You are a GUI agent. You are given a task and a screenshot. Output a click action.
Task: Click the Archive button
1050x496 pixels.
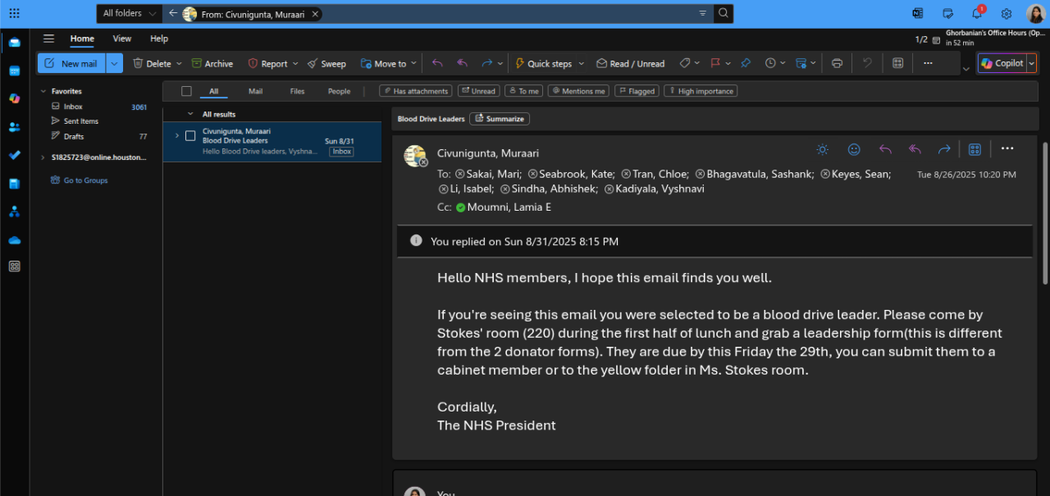pyautogui.click(x=212, y=63)
